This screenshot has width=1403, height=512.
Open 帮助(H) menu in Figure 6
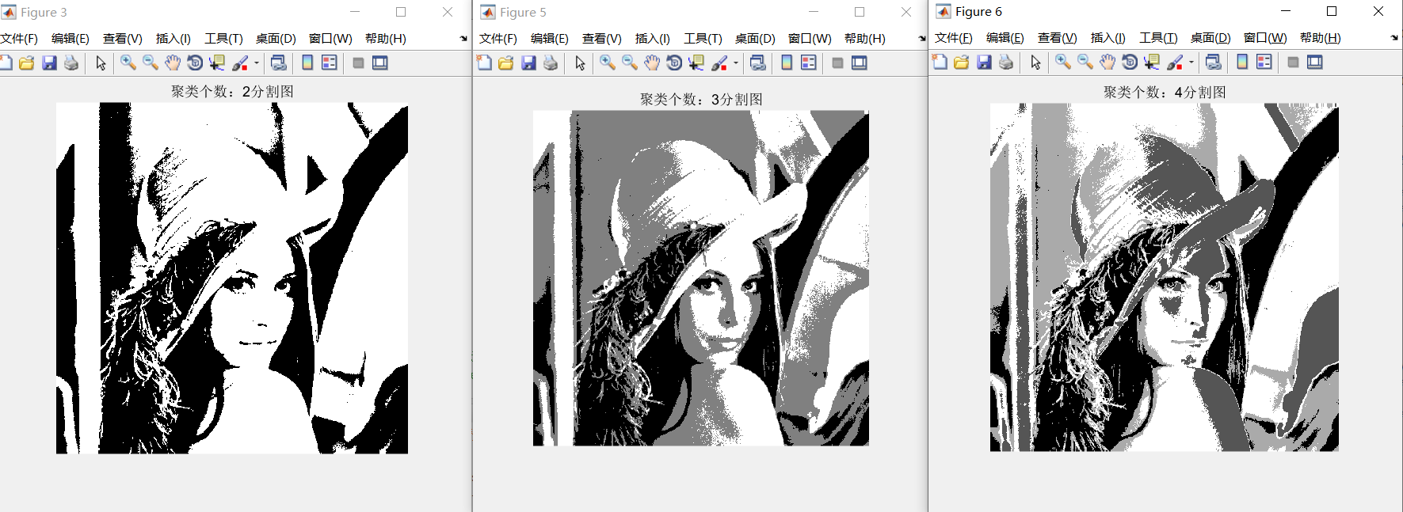tap(1321, 37)
